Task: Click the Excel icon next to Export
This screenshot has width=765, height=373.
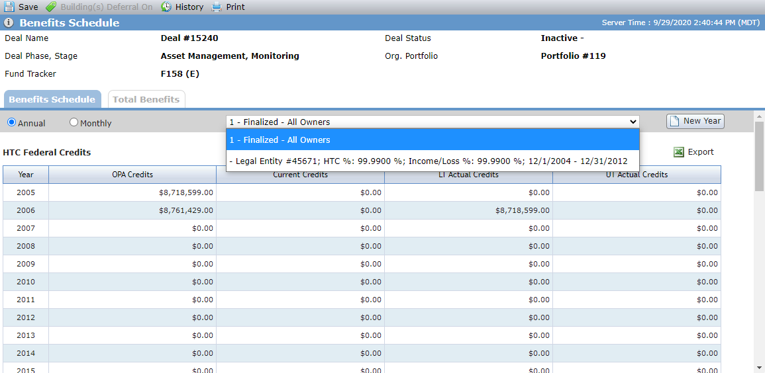Action: pyautogui.click(x=678, y=152)
